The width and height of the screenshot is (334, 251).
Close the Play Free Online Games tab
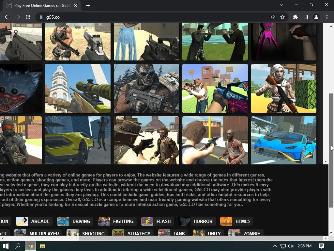click(x=76, y=6)
